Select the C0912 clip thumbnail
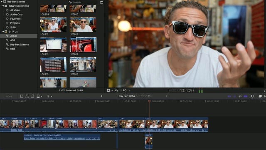This screenshot has width=266, height=150. coord(83,25)
